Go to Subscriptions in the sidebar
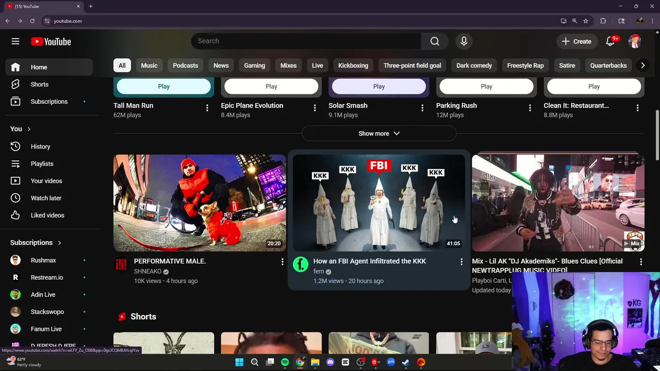The width and height of the screenshot is (660, 371). coord(49,102)
